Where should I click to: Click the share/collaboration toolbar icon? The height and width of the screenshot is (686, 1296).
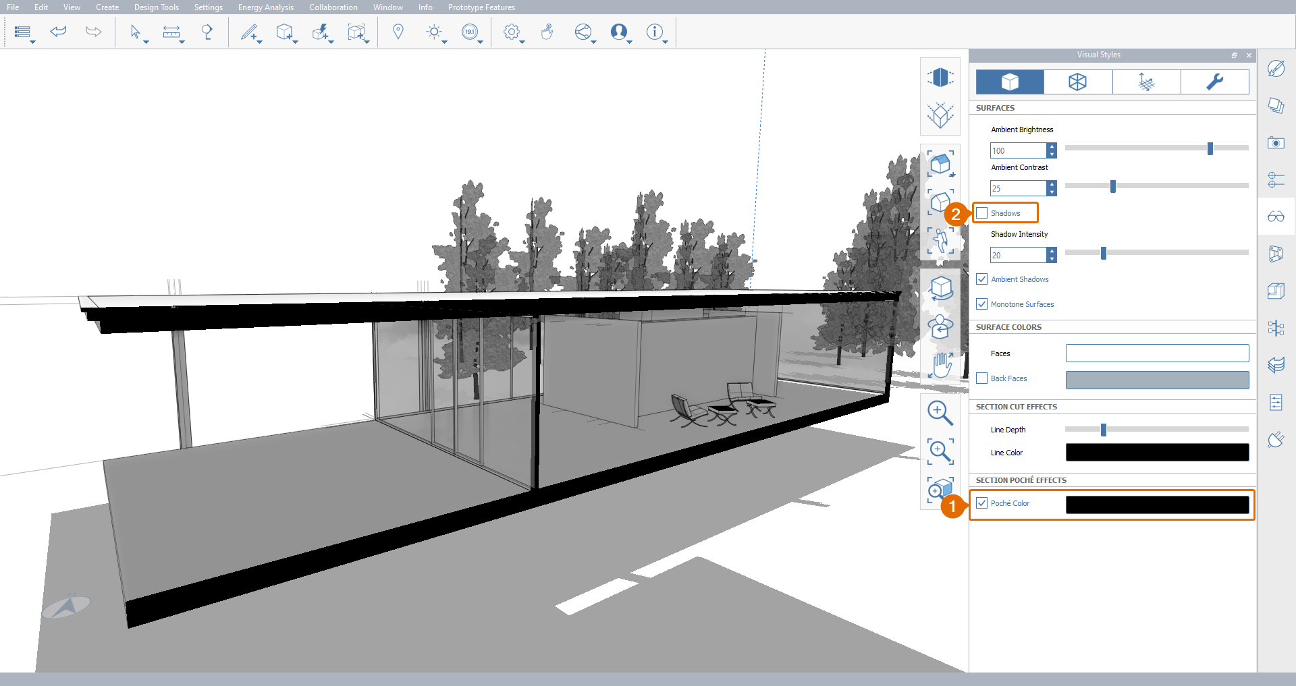point(583,31)
